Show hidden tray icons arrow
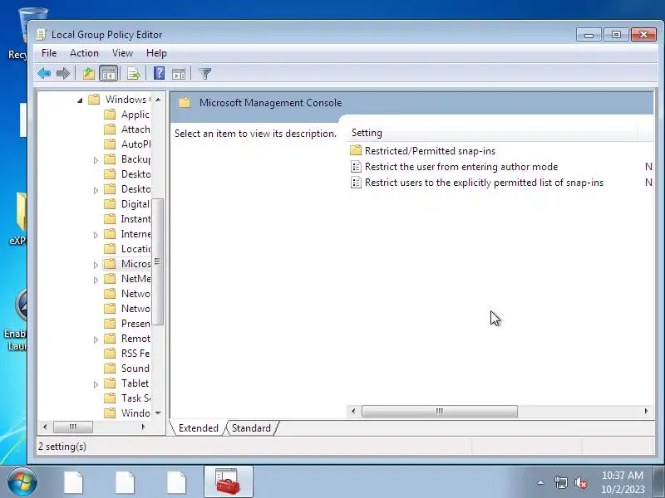 tap(541, 482)
